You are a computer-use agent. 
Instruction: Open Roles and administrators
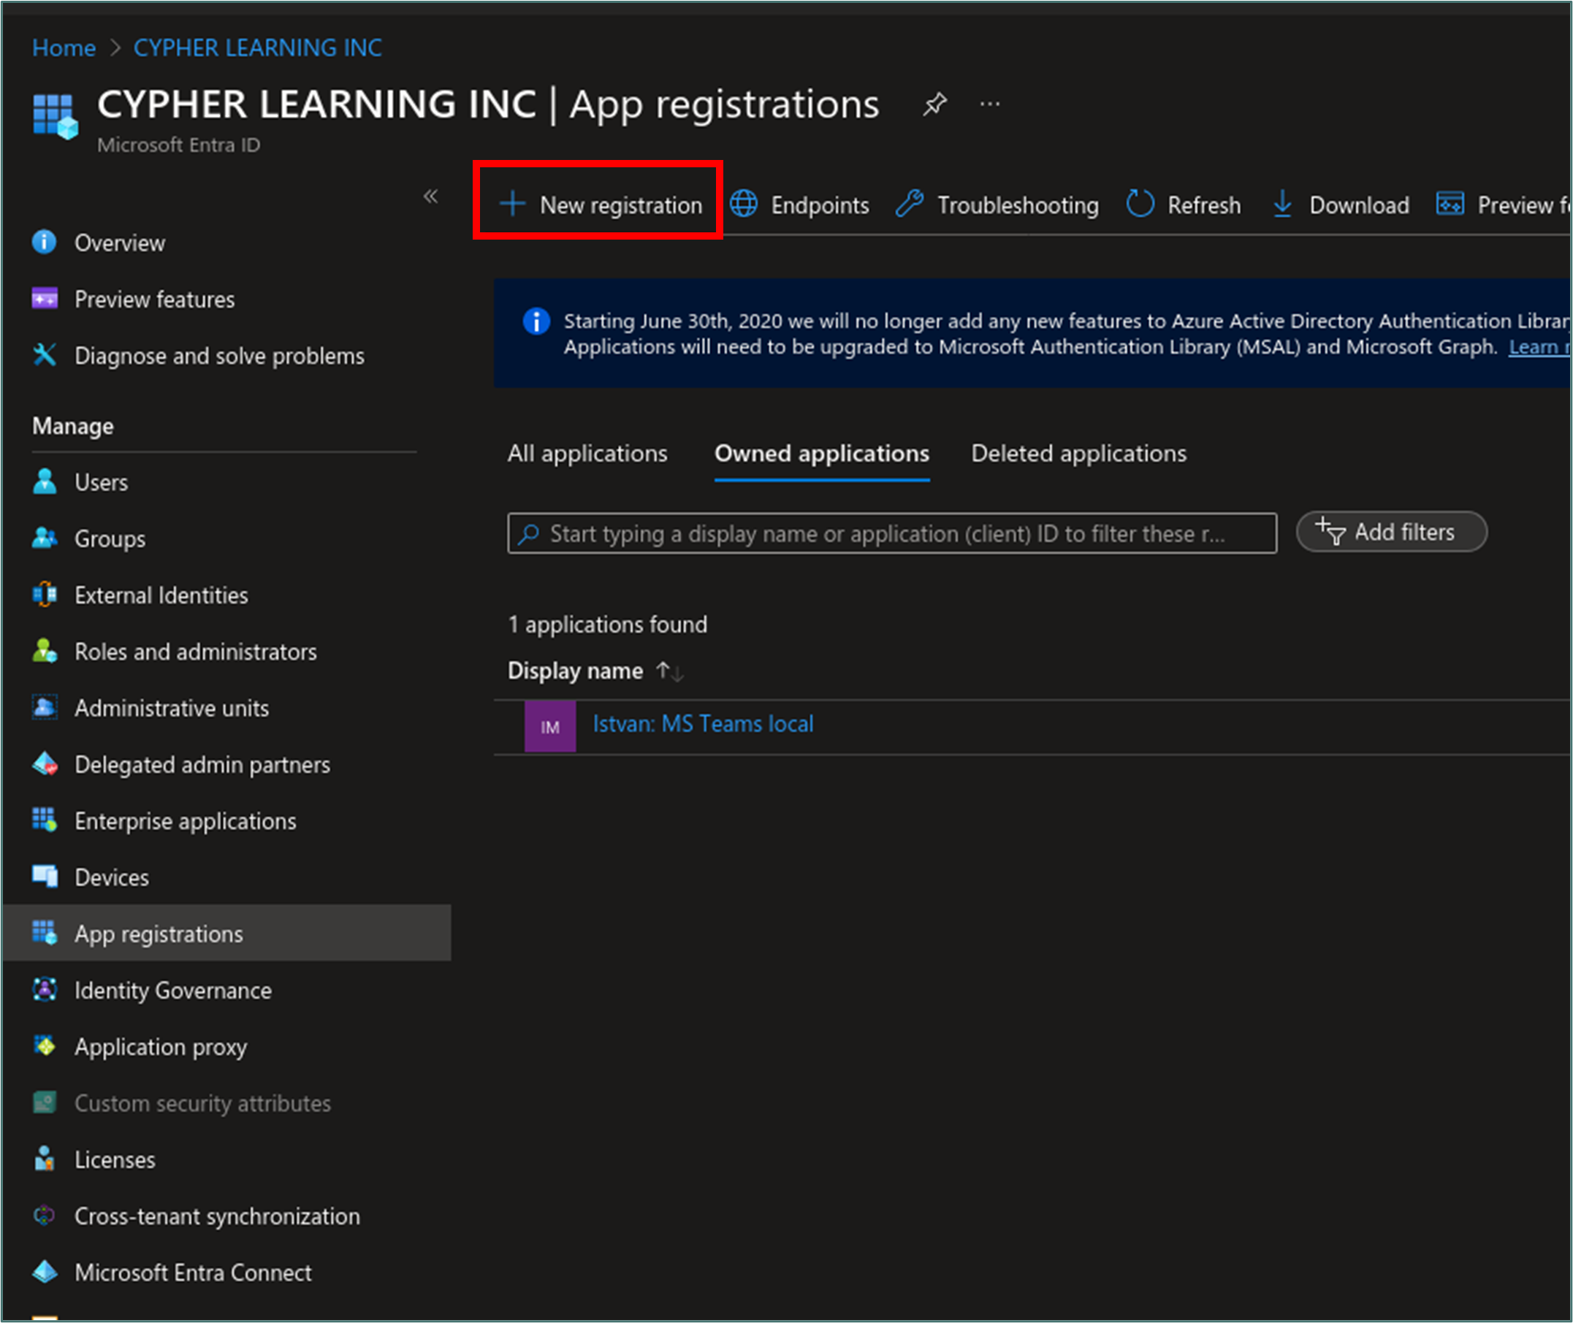click(195, 652)
